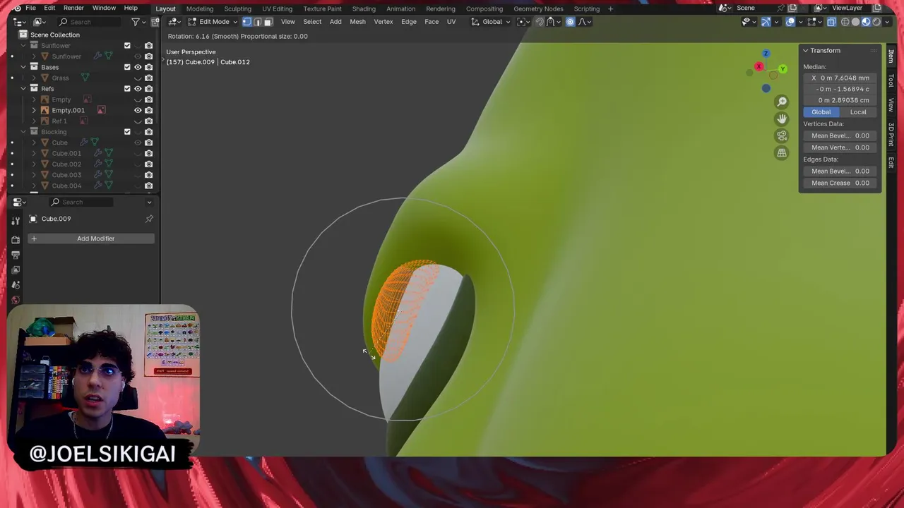Select vertex select mode icon
Image resolution: width=904 pixels, height=508 pixels.
(246, 22)
